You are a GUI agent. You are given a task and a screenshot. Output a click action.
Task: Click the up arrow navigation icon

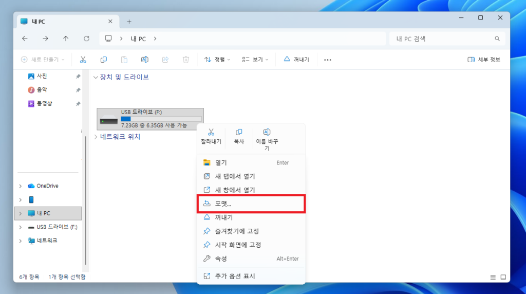pos(66,39)
